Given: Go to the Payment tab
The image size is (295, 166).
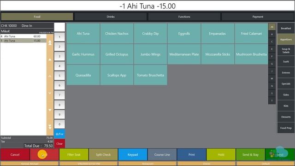Looking at the screenshot, I should point(258,17).
